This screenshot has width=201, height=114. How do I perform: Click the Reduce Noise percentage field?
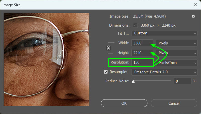(x=183, y=81)
